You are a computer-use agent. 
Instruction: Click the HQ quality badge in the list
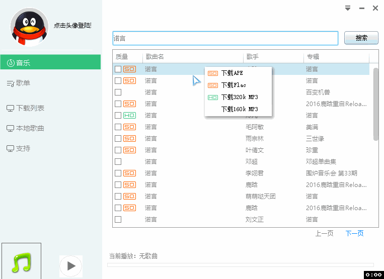[129, 115]
